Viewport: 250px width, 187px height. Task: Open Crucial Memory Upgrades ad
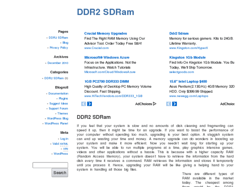(106, 34)
